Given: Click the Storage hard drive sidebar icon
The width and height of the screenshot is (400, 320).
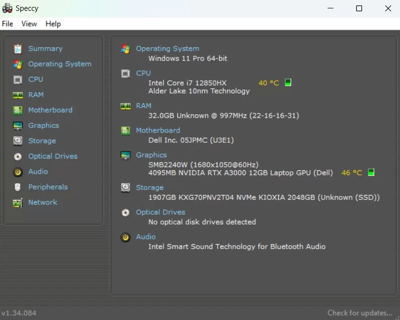Looking at the screenshot, I should (x=18, y=141).
